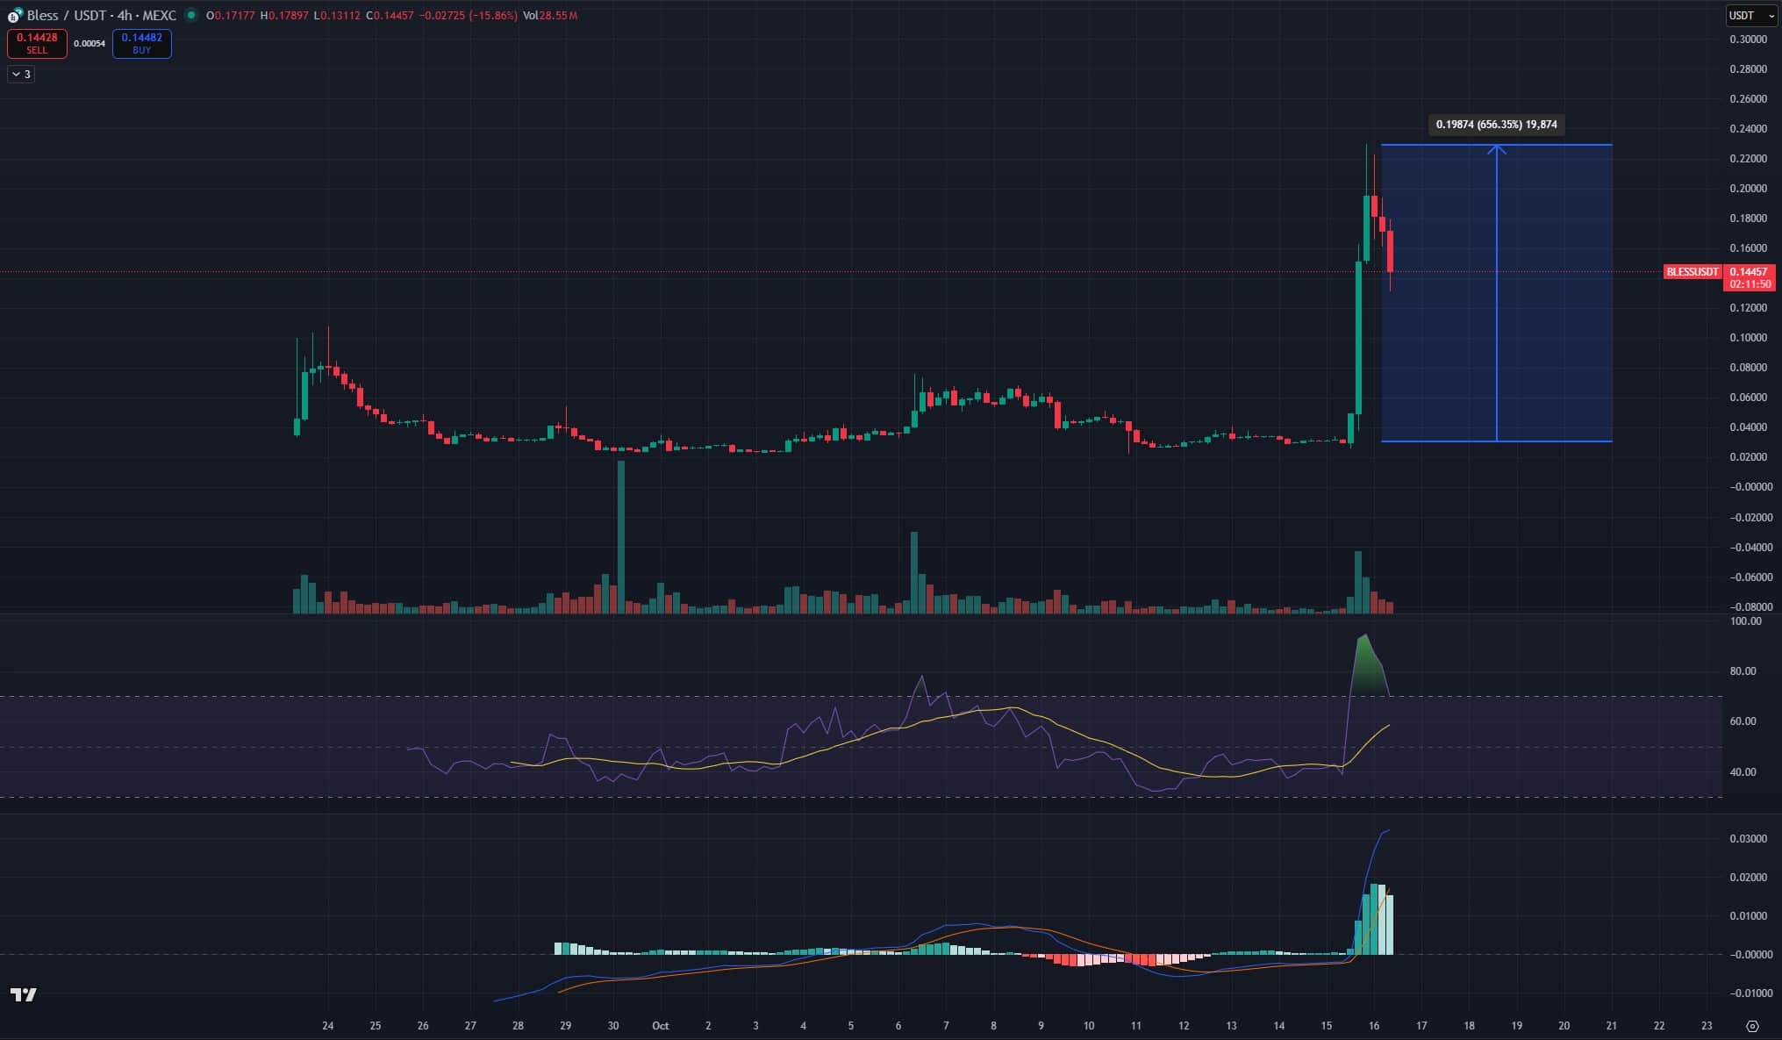Click the SELL button showing 0.14428
Image resolution: width=1782 pixels, height=1040 pixels.
(x=37, y=44)
